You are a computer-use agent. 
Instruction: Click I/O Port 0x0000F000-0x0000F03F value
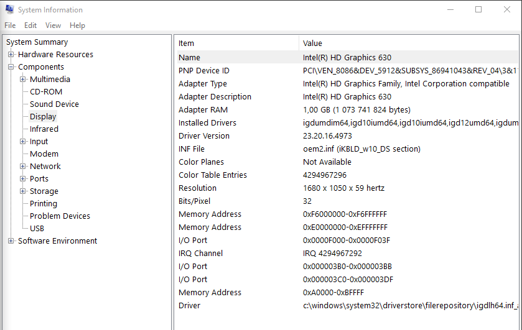(x=347, y=240)
